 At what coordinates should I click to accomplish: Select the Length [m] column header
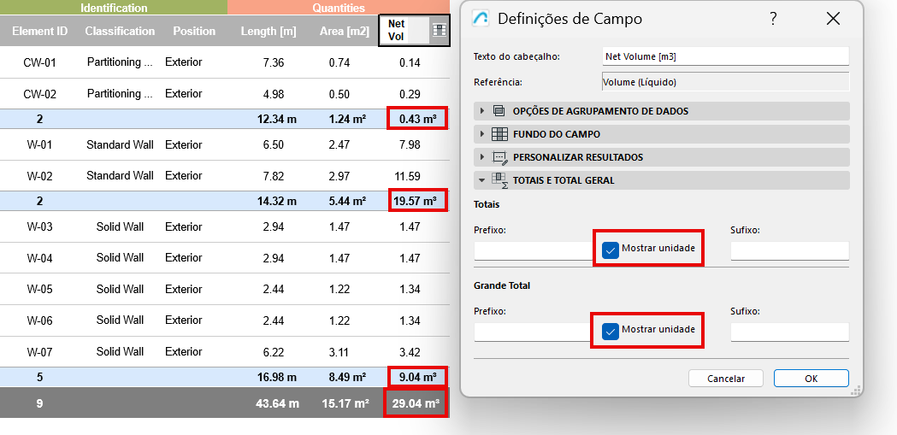269,31
